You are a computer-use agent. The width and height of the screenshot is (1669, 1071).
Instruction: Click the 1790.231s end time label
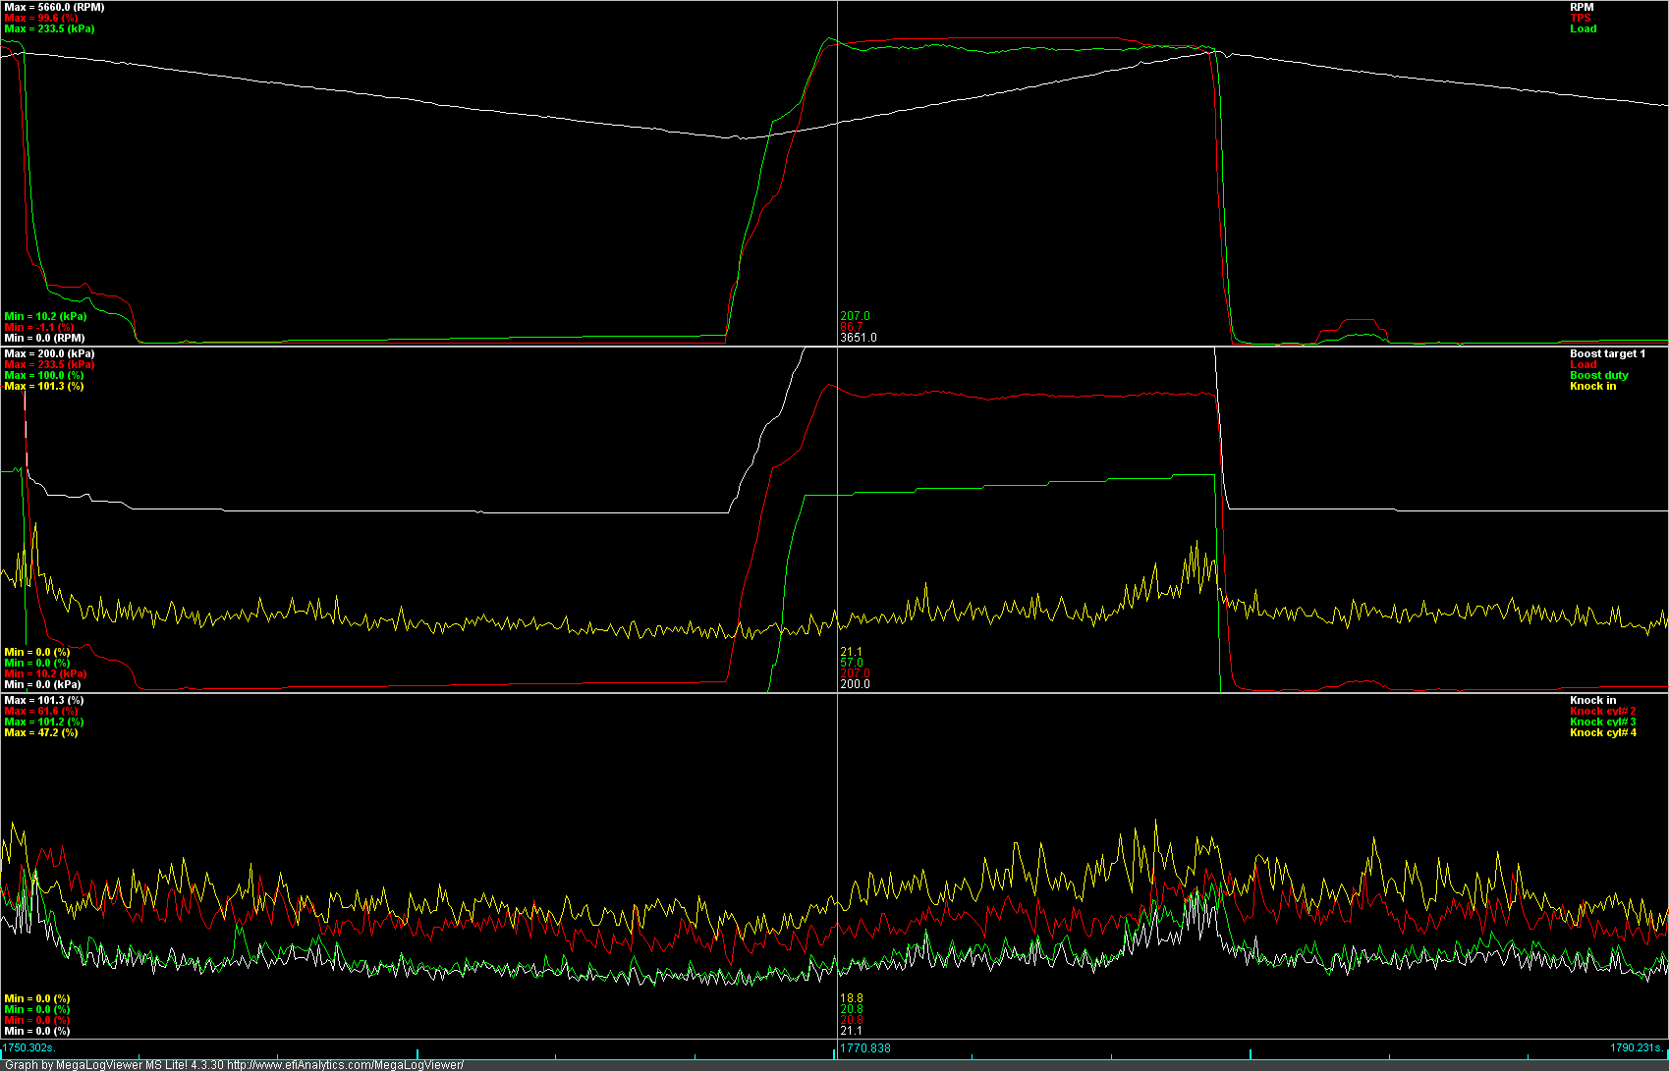[1638, 1048]
